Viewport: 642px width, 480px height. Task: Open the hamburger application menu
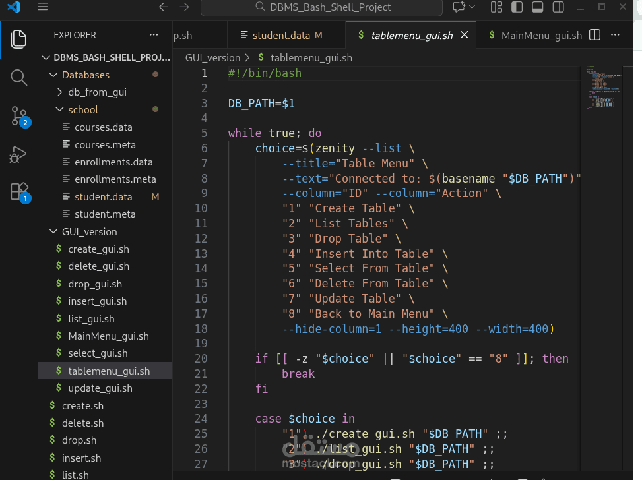[x=43, y=7]
